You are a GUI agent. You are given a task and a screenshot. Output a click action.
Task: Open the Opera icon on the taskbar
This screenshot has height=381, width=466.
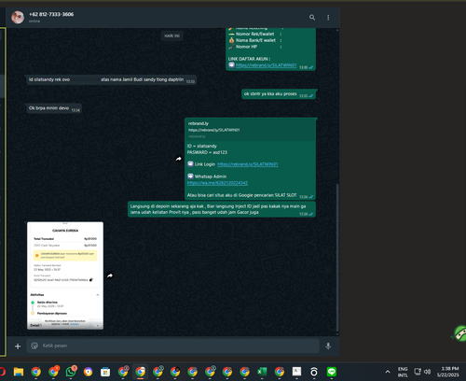click(x=2, y=372)
